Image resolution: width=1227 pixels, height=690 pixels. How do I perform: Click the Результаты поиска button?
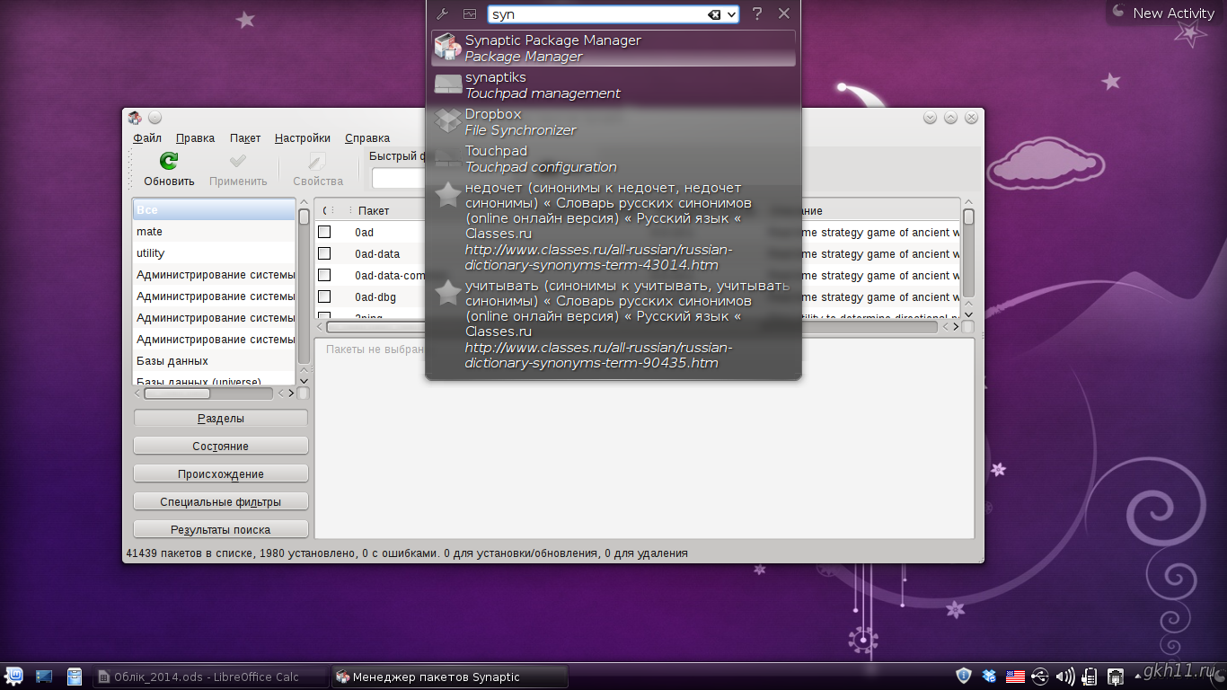[220, 529]
